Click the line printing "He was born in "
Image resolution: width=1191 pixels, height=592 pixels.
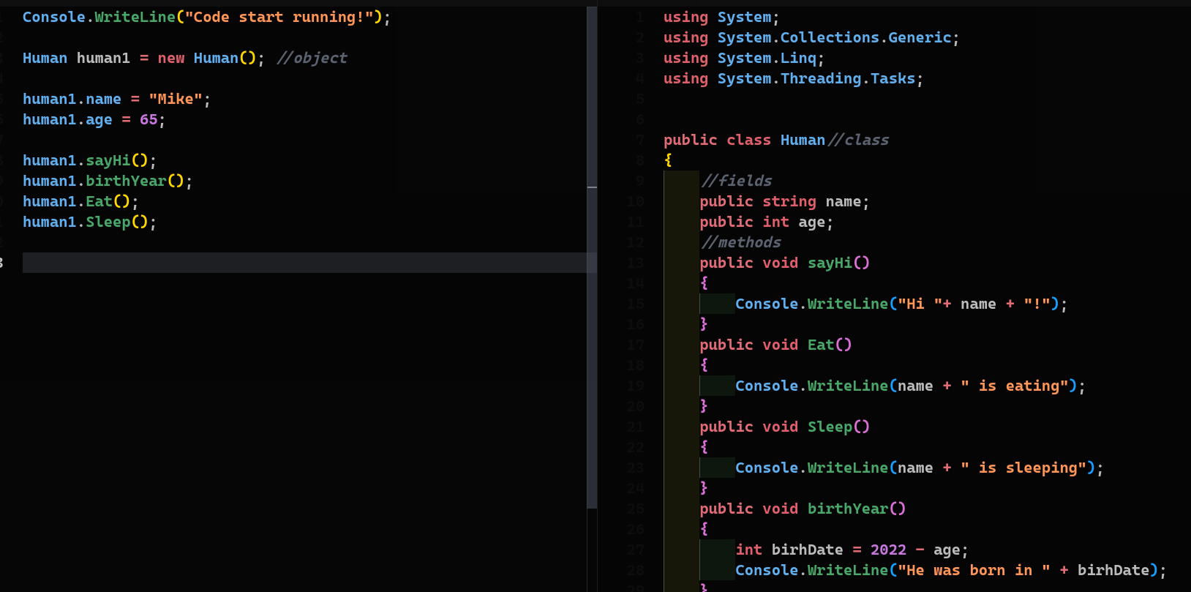click(951, 570)
